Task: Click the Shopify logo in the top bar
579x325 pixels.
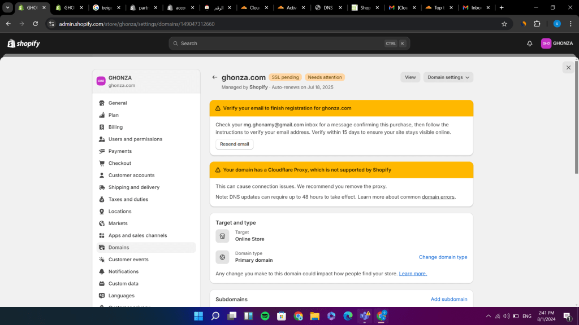Action: click(23, 43)
